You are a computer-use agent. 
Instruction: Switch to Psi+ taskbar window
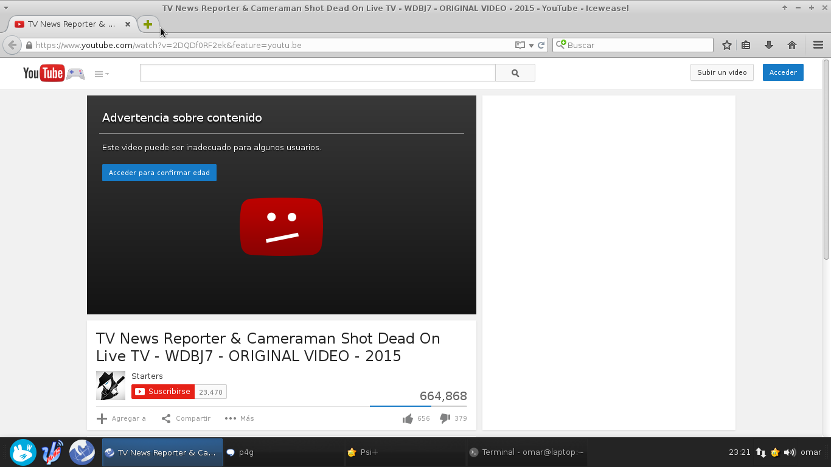coord(405,452)
